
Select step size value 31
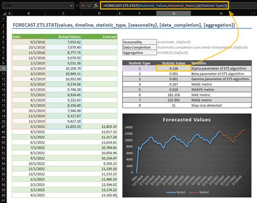(x=174, y=106)
